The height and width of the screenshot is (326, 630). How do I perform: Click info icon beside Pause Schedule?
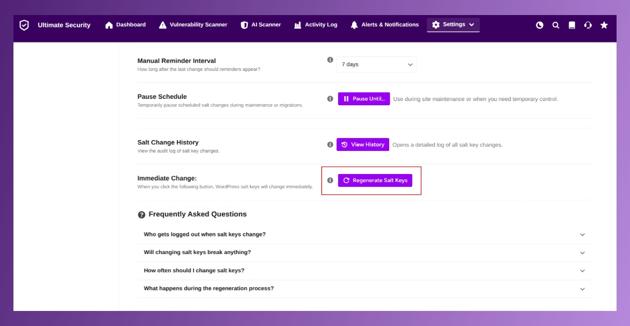pyautogui.click(x=330, y=99)
